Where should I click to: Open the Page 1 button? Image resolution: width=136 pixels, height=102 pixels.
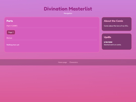click(11, 32)
